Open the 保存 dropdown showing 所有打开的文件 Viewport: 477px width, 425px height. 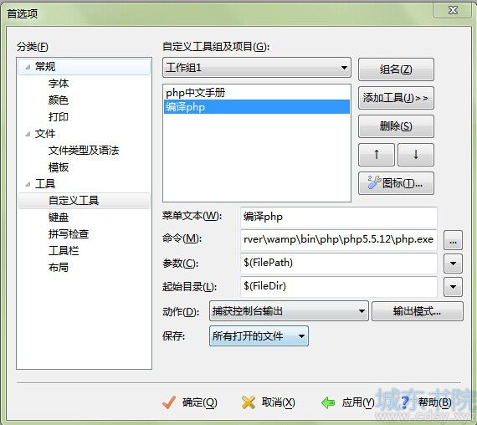click(x=259, y=335)
